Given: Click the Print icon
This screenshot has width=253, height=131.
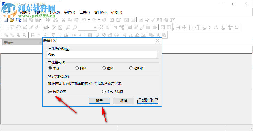Looking at the screenshot, I should (x=47, y=20).
